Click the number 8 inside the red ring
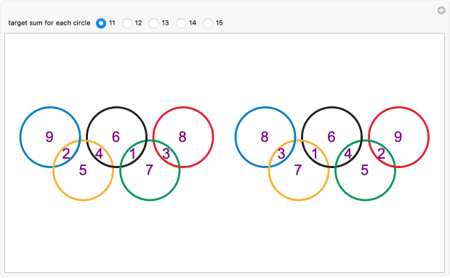 coord(182,137)
